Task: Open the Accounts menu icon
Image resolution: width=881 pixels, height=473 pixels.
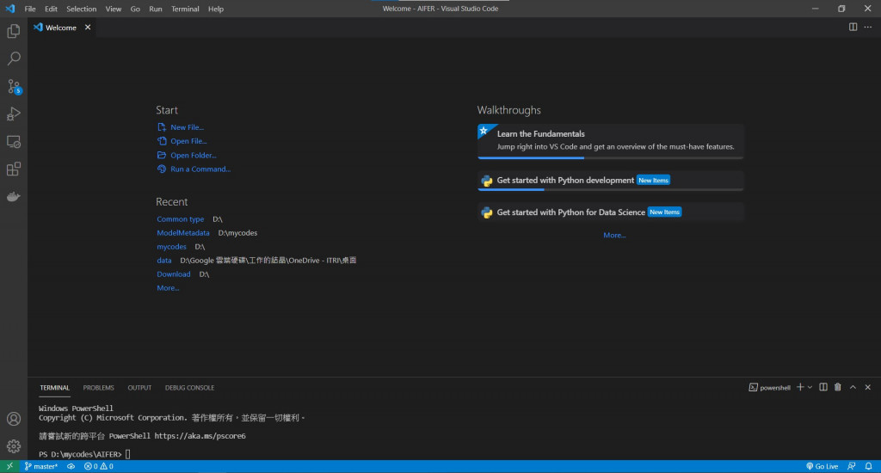Action: point(14,419)
